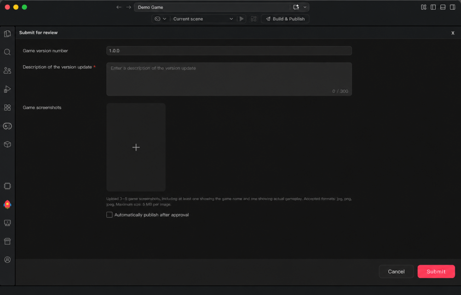Run the current scene with play button
461x295 pixels.
[x=242, y=19]
